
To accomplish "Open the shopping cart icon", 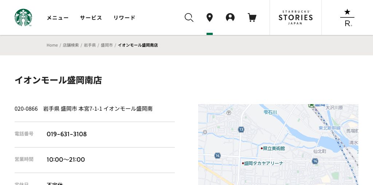I will pyautogui.click(x=252, y=17).
